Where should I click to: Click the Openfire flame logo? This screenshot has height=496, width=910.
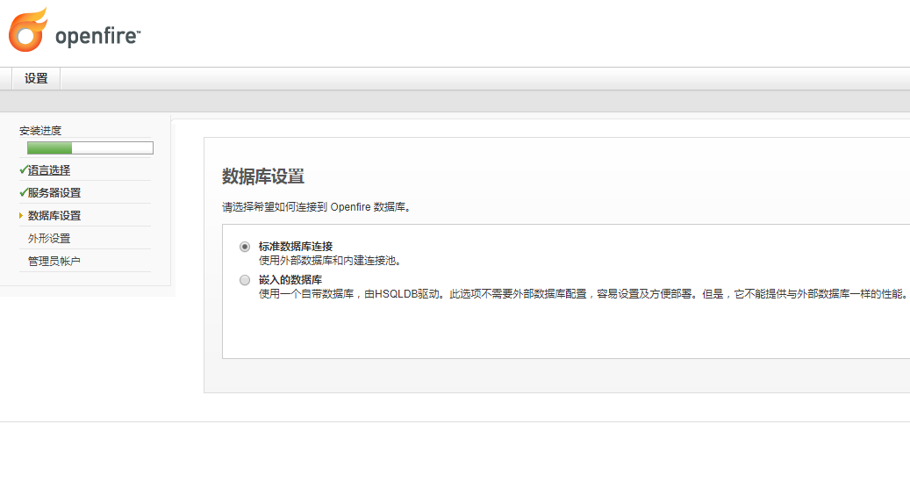pyautogui.click(x=28, y=30)
